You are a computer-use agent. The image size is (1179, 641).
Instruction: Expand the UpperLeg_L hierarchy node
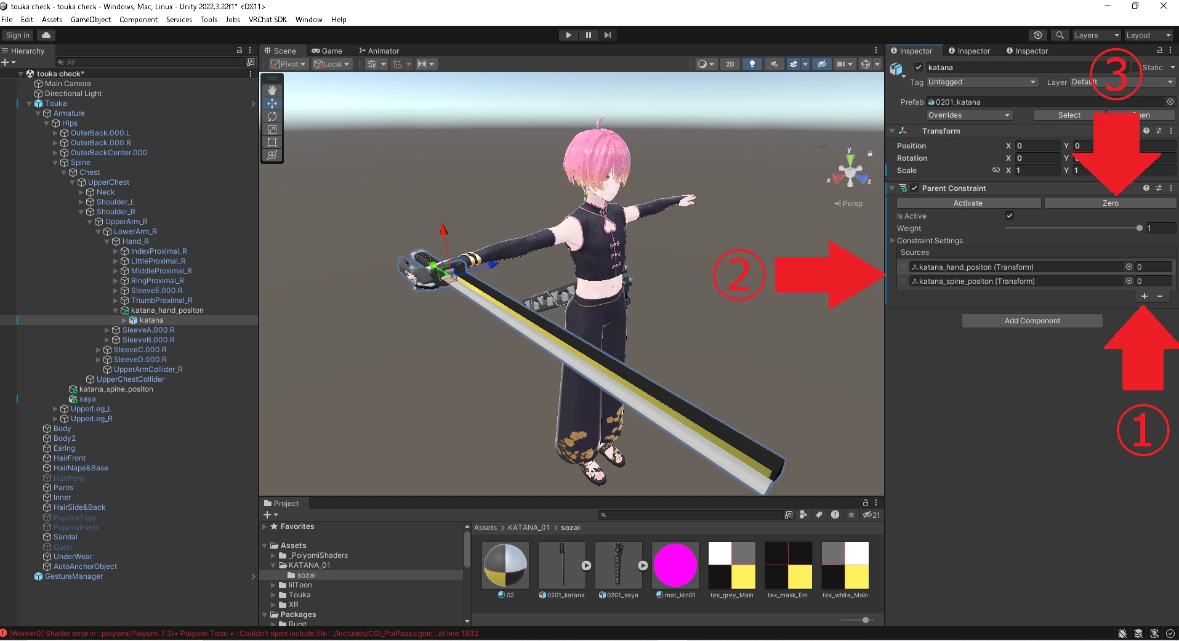[55, 409]
